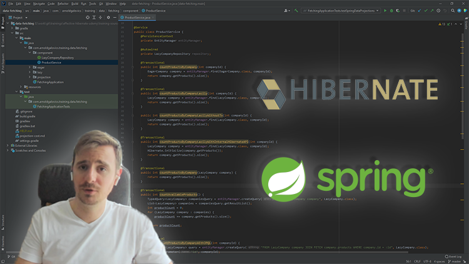Open the Refactor menu
This screenshot has width=469, height=264.
[x=63, y=4]
